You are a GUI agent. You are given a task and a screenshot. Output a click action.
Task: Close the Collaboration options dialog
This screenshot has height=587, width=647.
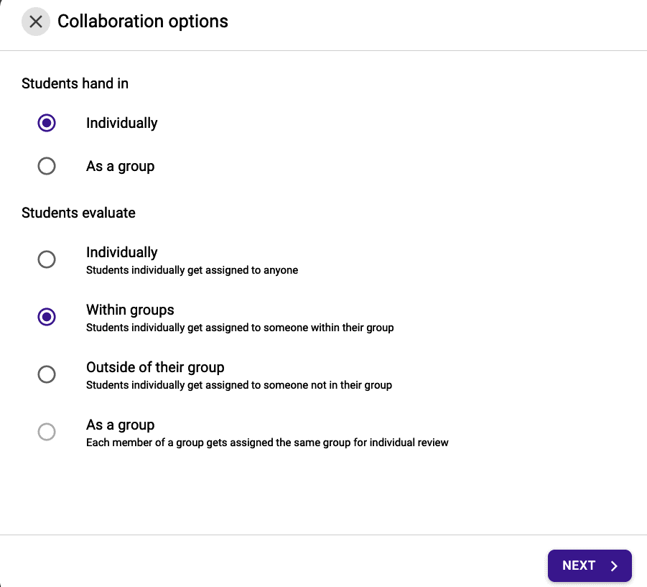(36, 22)
